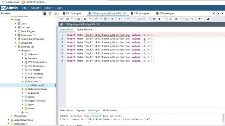The image size is (225, 126).
Task: Click the Aplicaciones apps grid icon
Action: click(x=3, y=2)
